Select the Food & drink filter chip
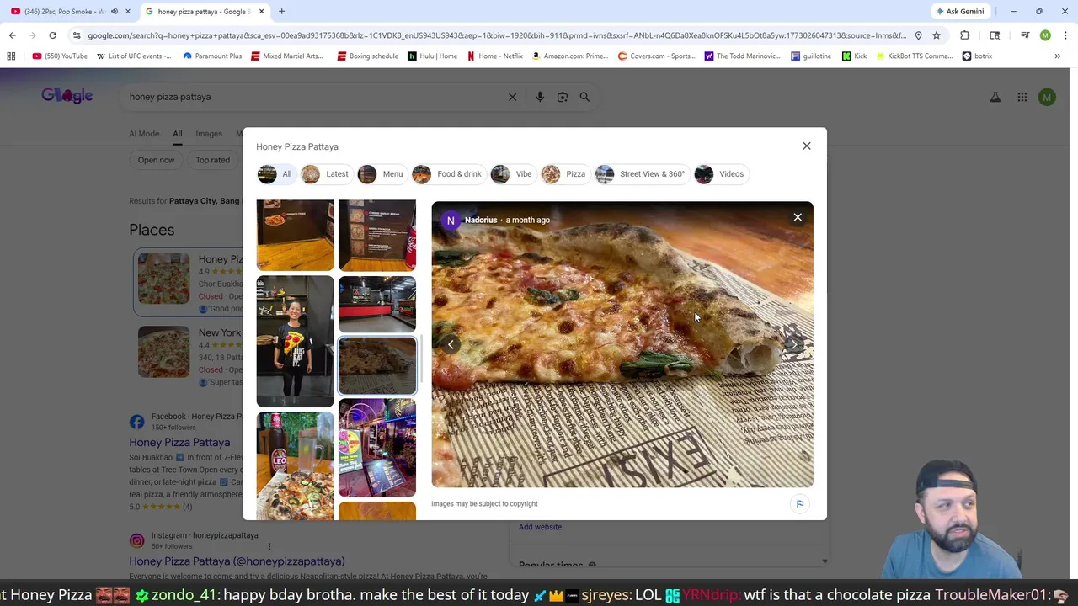The image size is (1078, 606). 447,174
